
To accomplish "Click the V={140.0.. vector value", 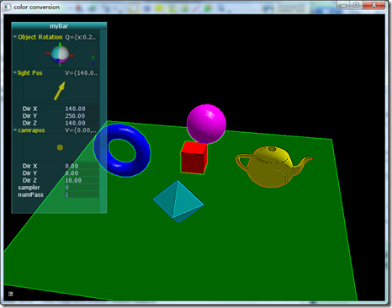I will click(x=82, y=73).
